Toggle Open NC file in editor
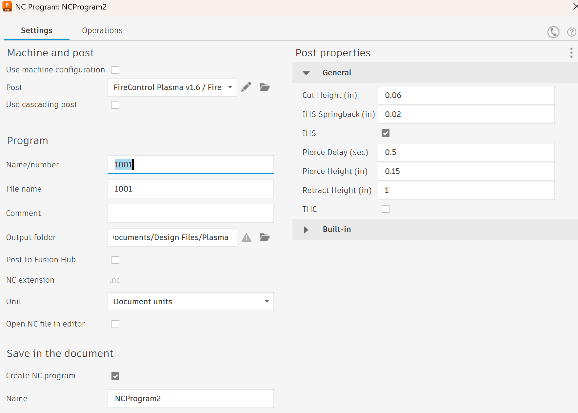578x413 pixels. click(115, 324)
